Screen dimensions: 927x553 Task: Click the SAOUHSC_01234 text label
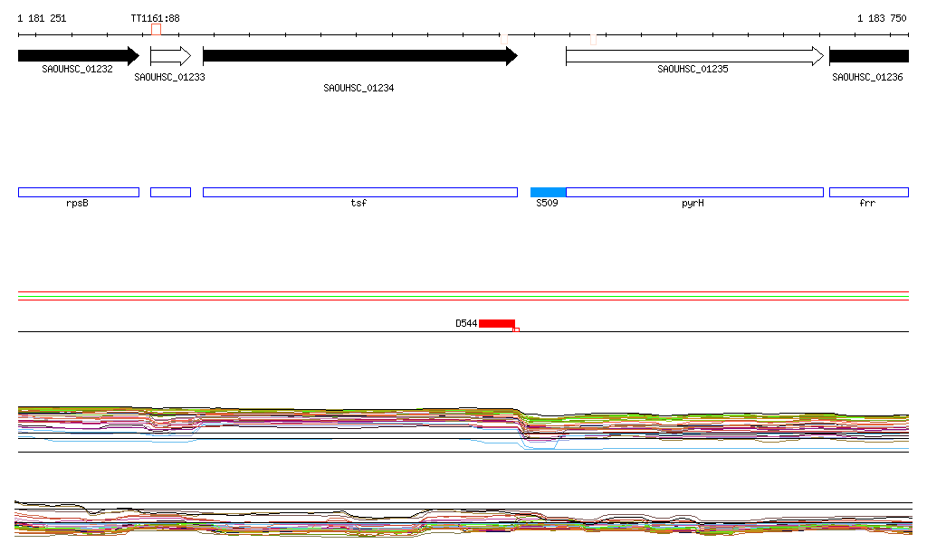point(358,89)
